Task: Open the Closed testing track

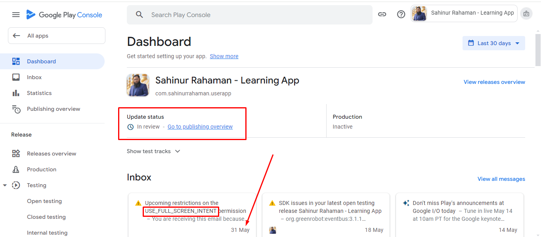Action: pos(46,217)
